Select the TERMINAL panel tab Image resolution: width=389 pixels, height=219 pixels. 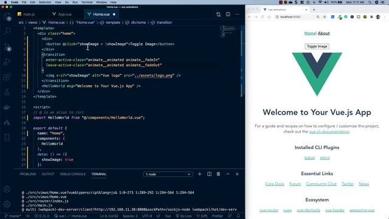pos(98,174)
